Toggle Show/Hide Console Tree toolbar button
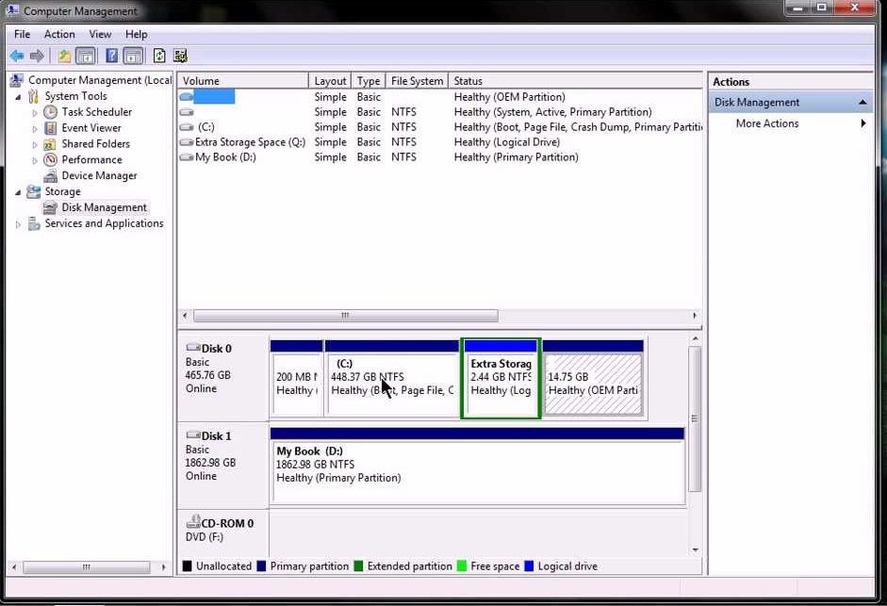The height and width of the screenshot is (606, 887). [x=86, y=57]
